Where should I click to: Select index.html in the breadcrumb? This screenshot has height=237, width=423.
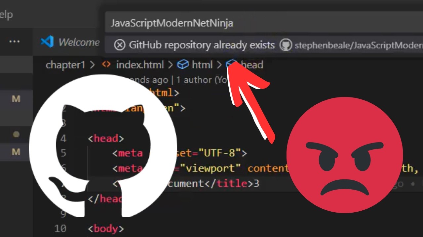pos(140,65)
